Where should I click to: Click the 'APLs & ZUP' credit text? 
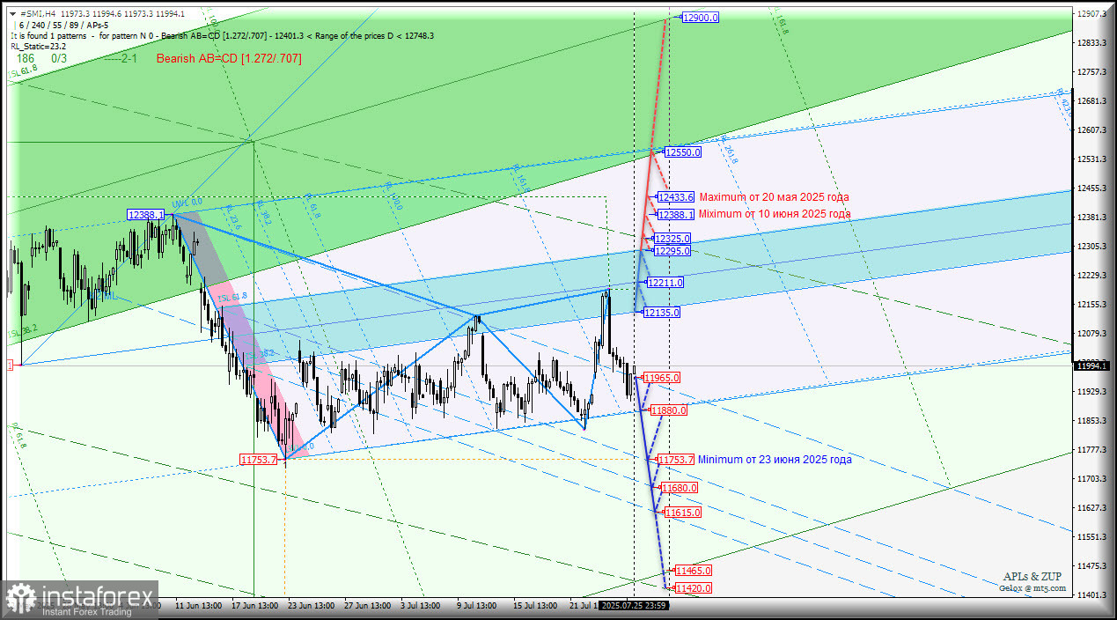[1033, 577]
